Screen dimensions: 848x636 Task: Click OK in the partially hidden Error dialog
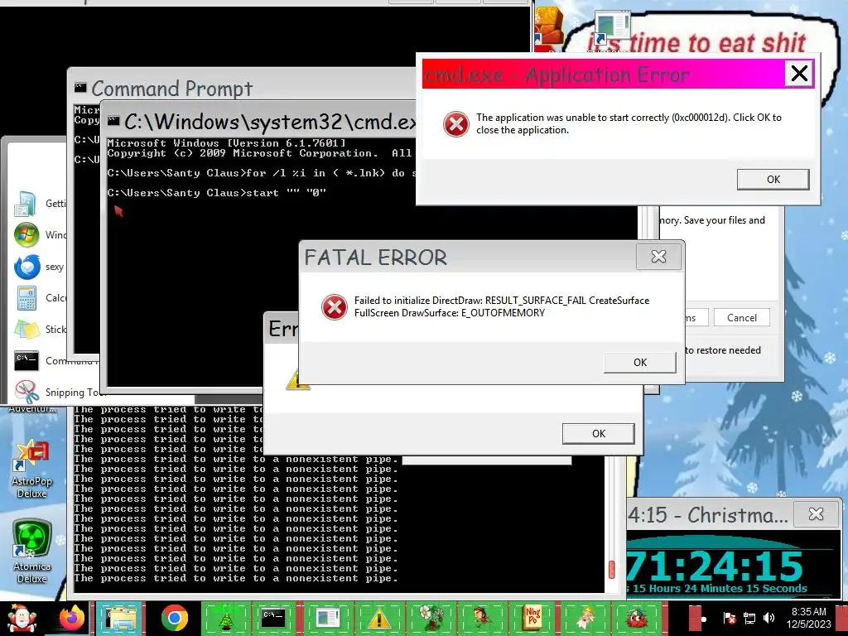598,434
